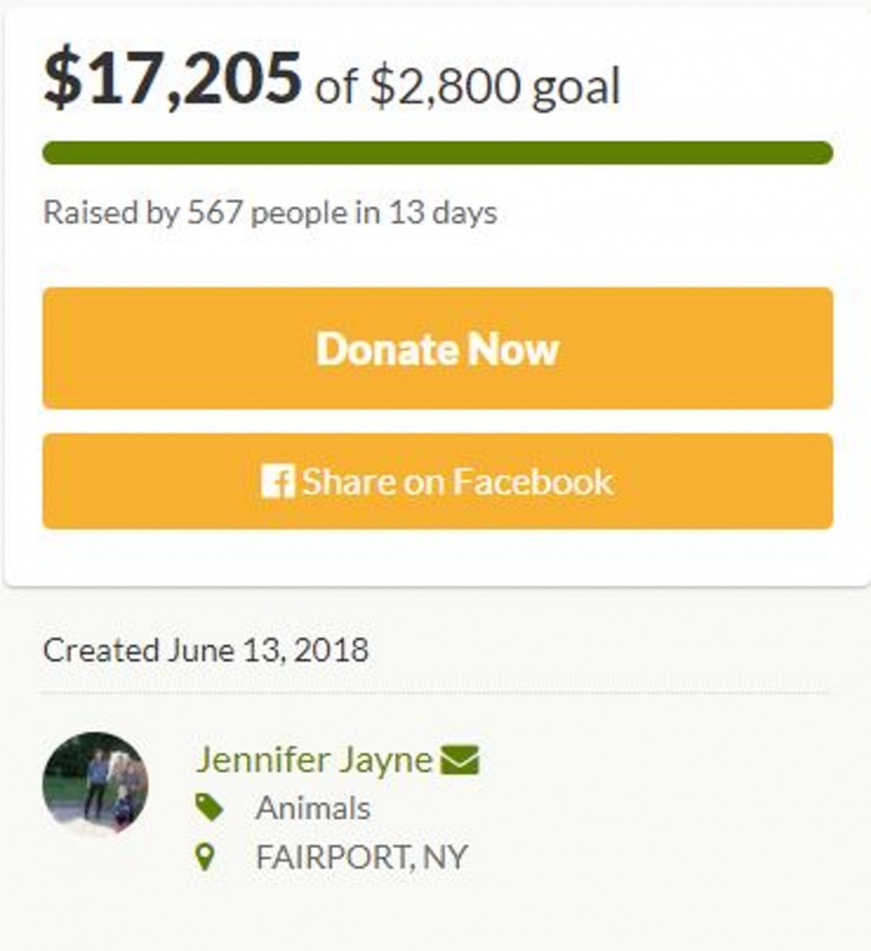Click 'Raised by 567 people in 13 days' text
Image resolution: width=871 pixels, height=951 pixels.
click(270, 212)
